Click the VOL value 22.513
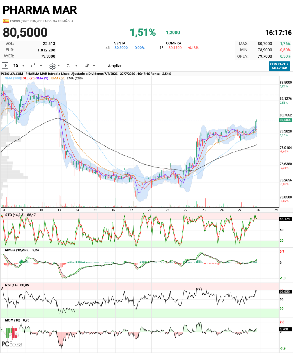Viewport: 294px width, 353px height. click(49, 44)
